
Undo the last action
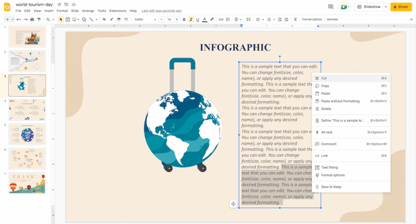coord(18,19)
